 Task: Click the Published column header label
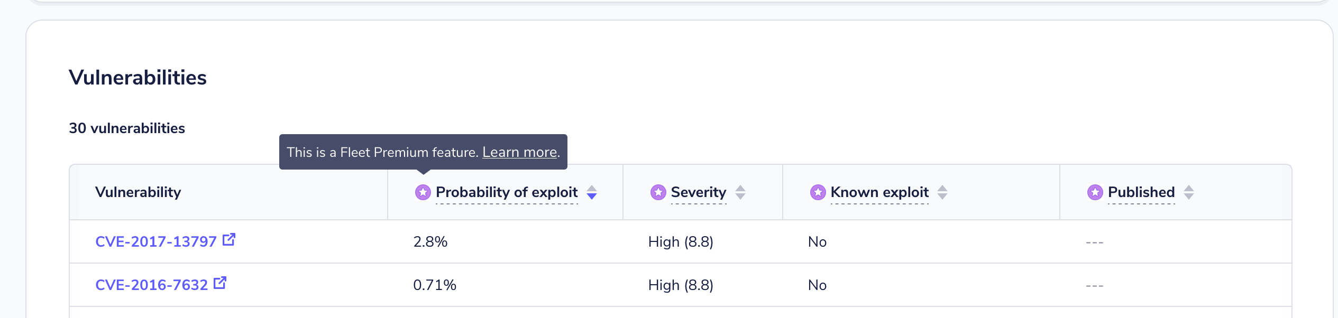pyautogui.click(x=1141, y=192)
